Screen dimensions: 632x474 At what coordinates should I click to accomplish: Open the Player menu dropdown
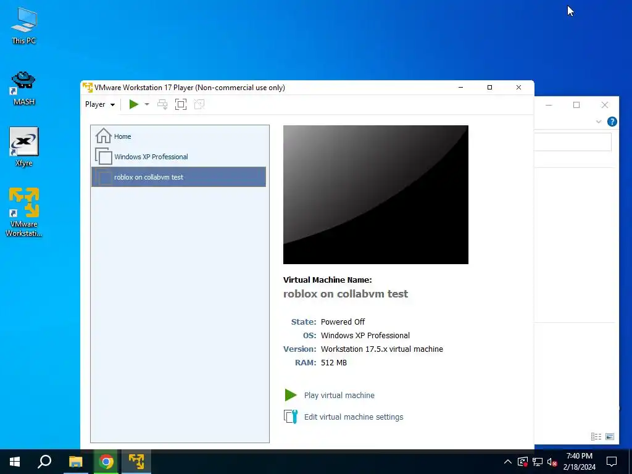pos(100,104)
